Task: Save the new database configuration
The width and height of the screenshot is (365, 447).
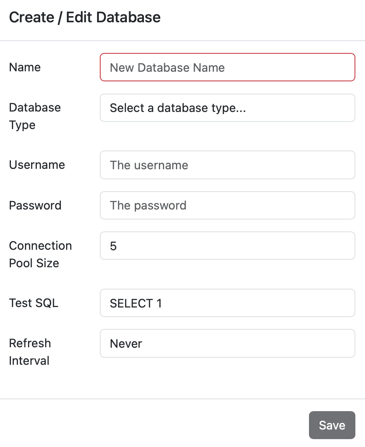Action: 332,425
